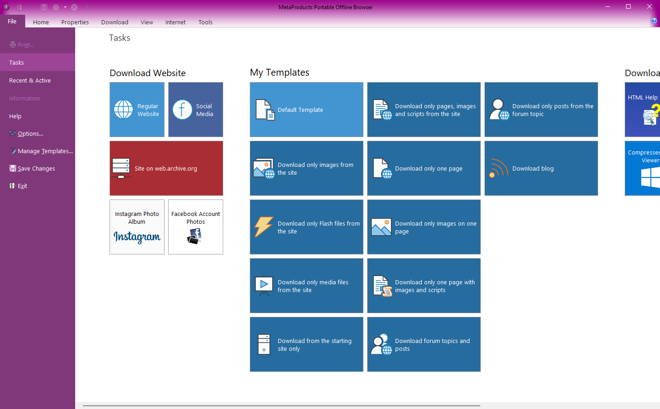This screenshot has height=409, width=660.
Task: Switch to the View ribbon tab
Action: click(147, 22)
